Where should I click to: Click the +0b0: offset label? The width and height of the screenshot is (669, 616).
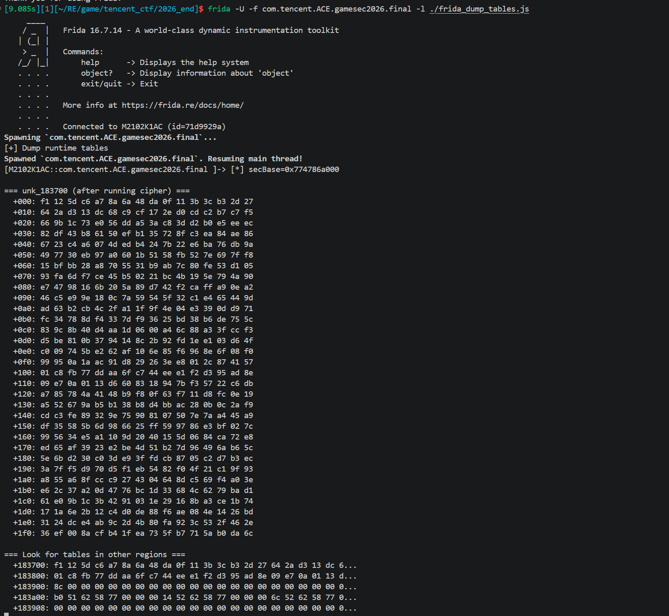(x=24, y=319)
